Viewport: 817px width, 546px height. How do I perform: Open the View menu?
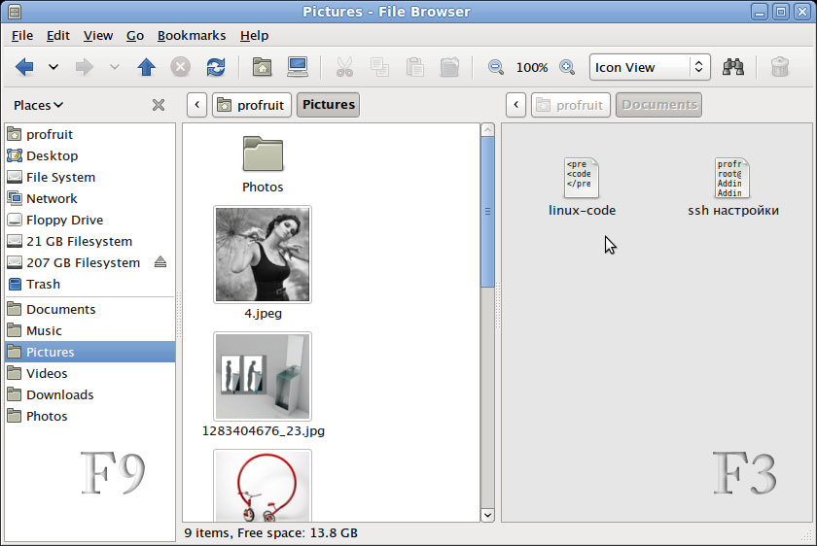(98, 35)
